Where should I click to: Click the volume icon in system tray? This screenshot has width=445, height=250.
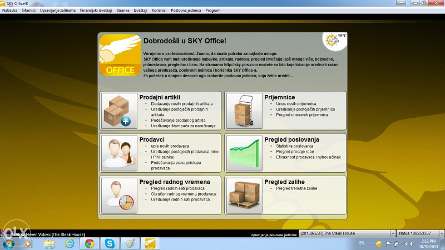[x=412, y=244]
